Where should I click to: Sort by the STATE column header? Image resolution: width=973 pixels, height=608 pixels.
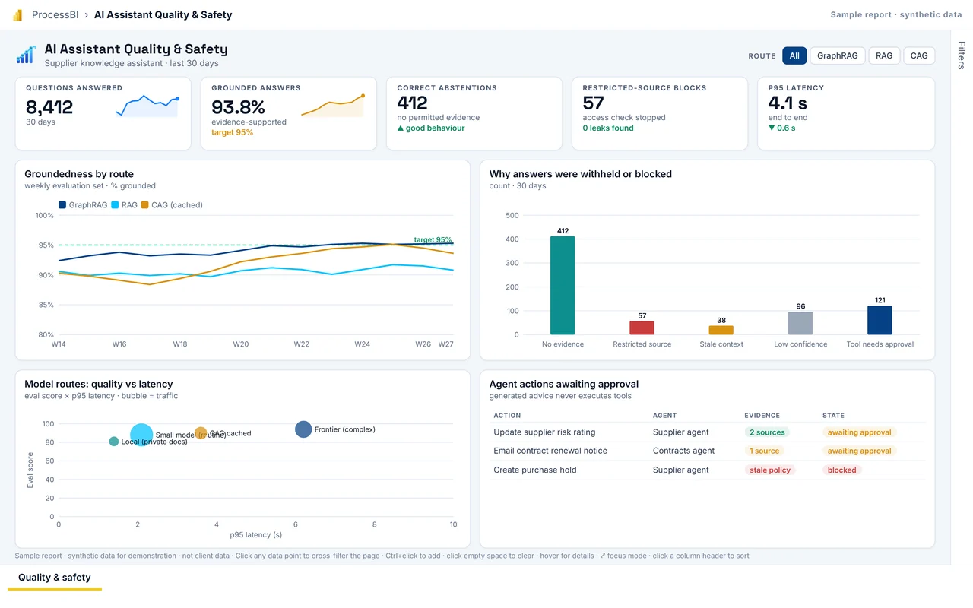coord(833,416)
